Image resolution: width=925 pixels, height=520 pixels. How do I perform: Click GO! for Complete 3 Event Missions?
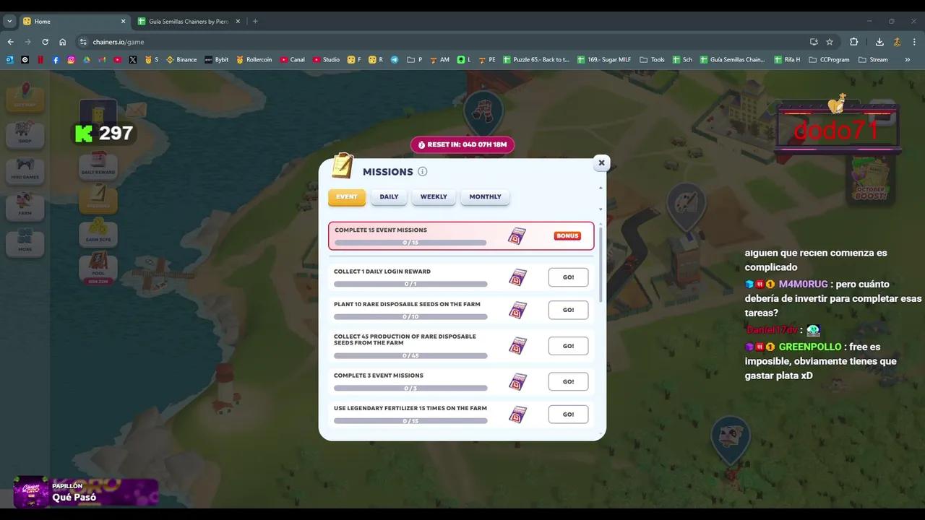(x=568, y=381)
